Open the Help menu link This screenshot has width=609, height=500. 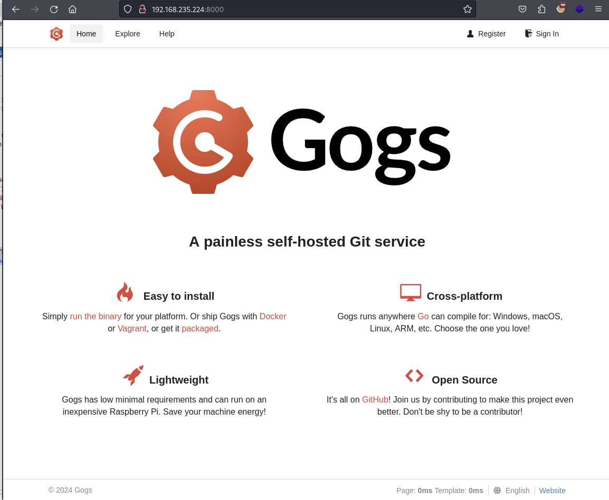click(x=167, y=34)
